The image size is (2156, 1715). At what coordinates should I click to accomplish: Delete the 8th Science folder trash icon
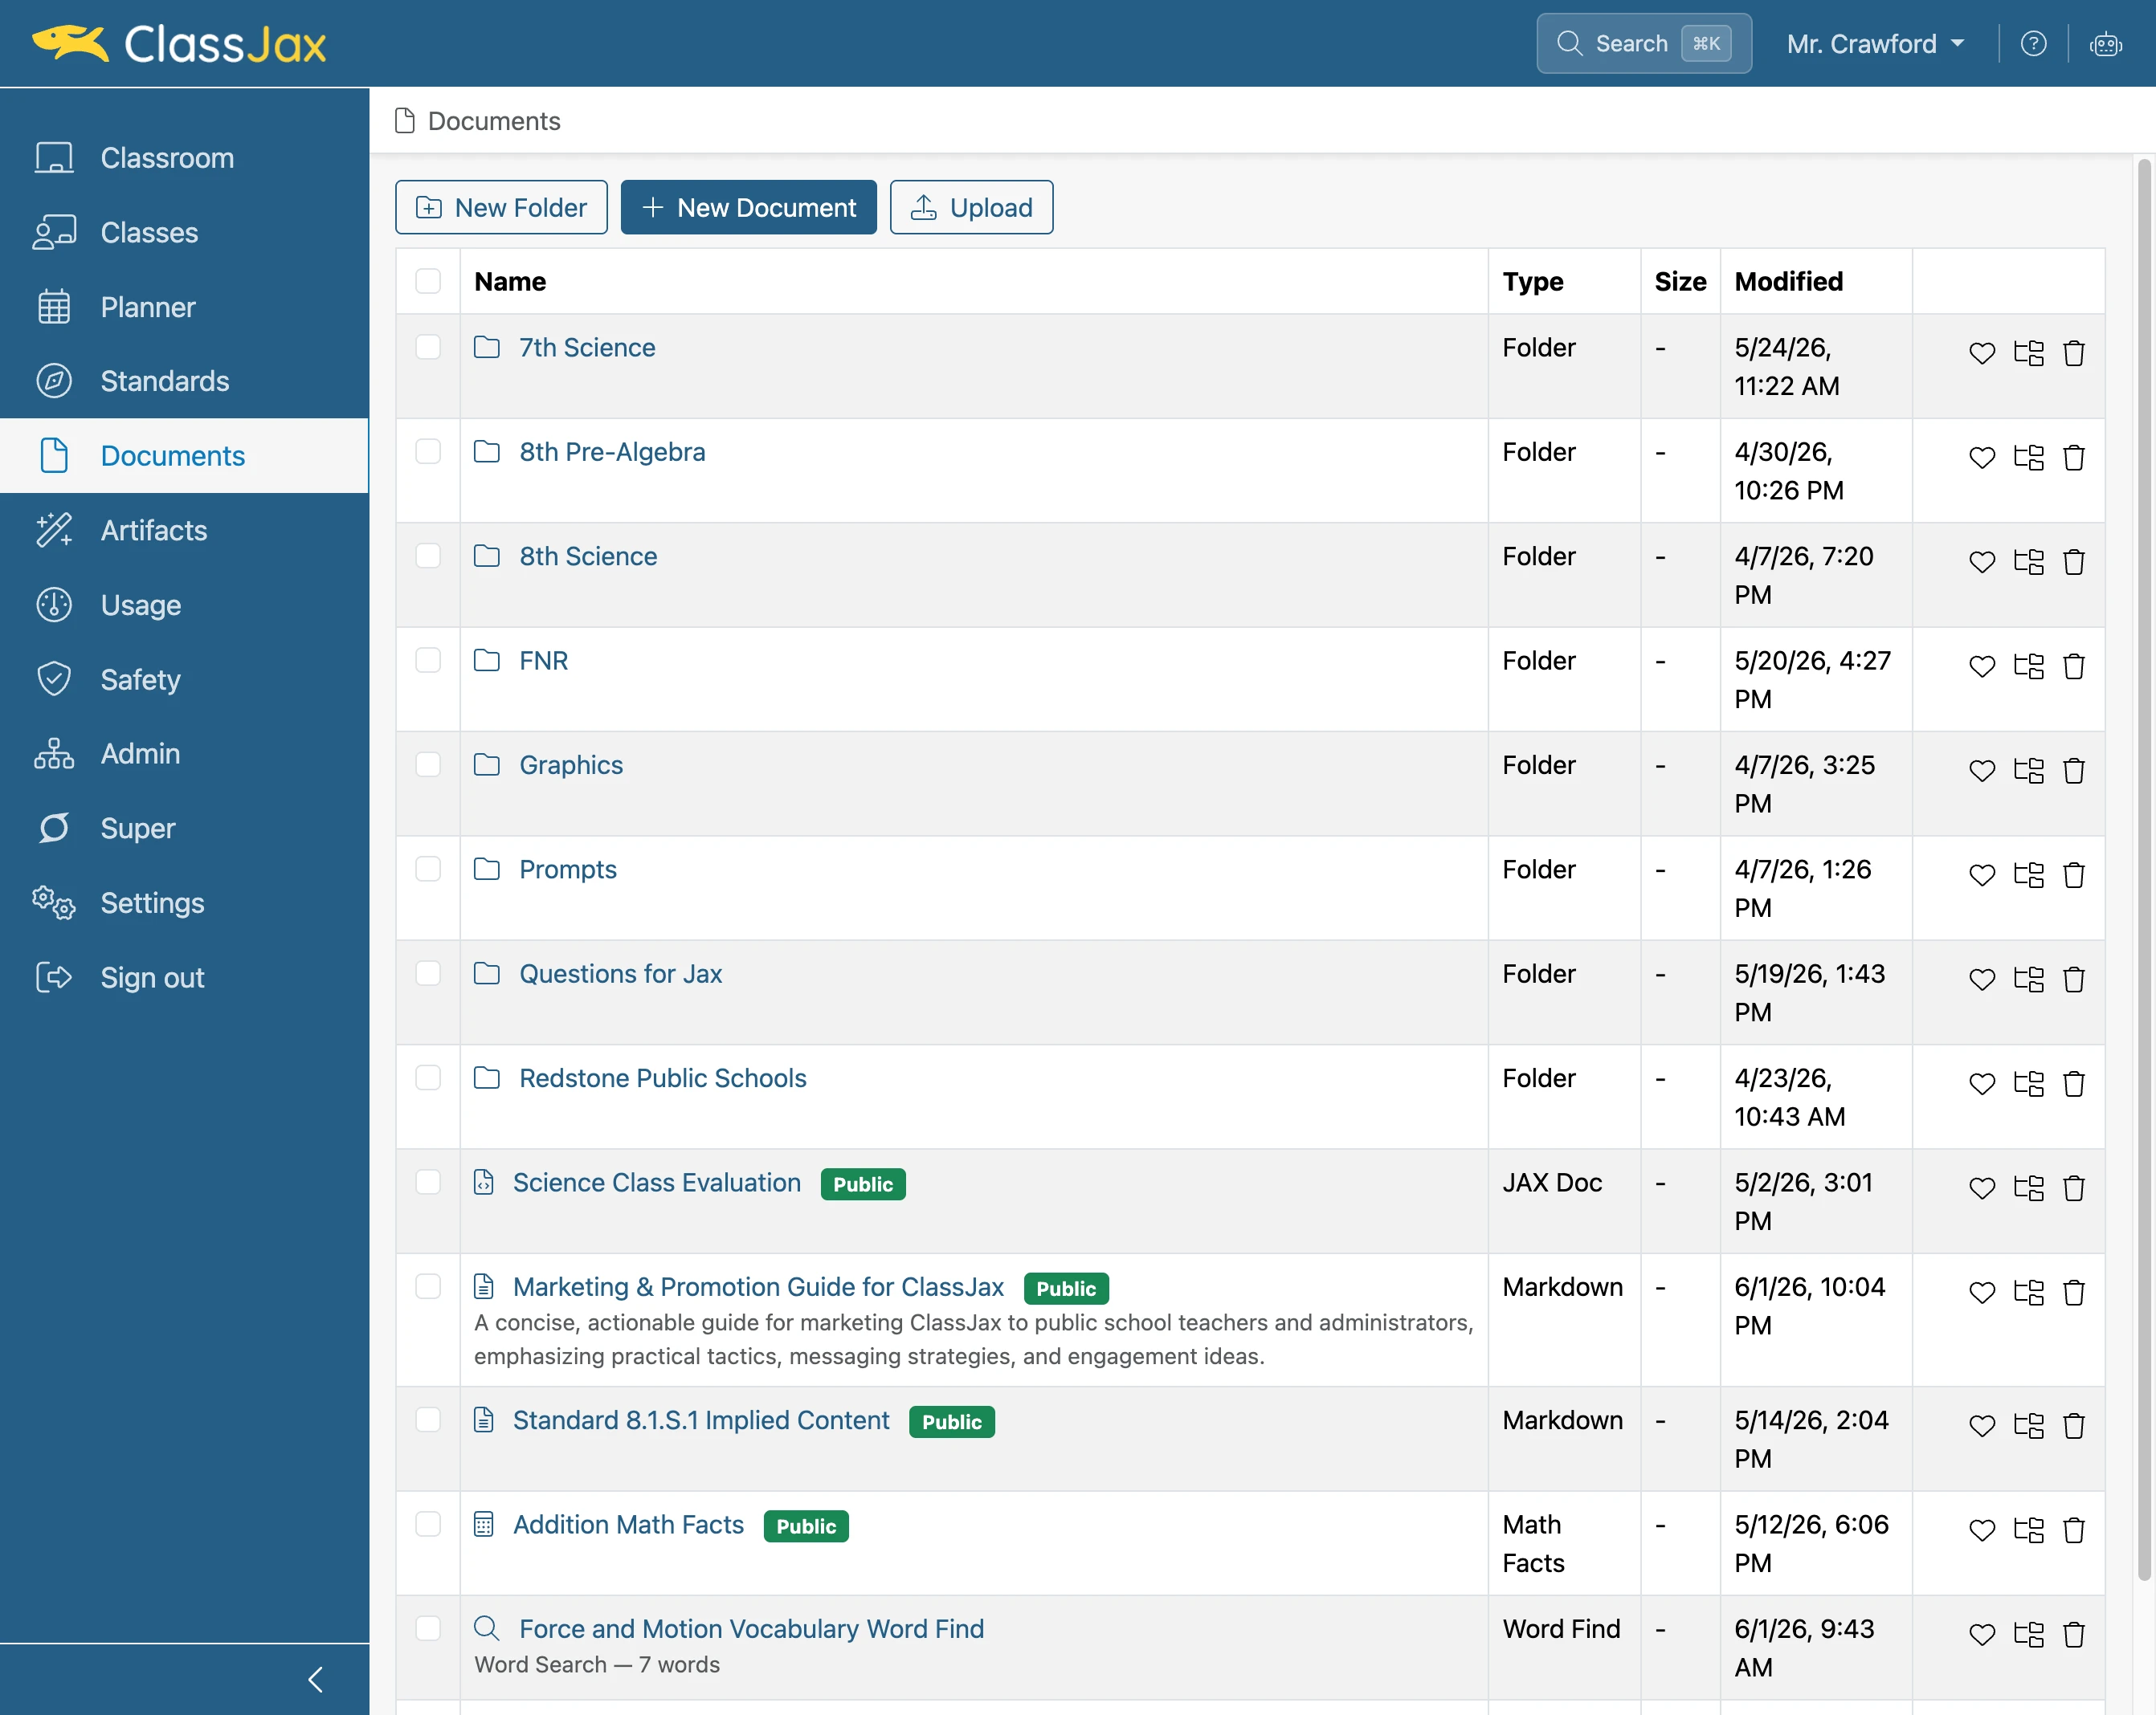[2074, 562]
